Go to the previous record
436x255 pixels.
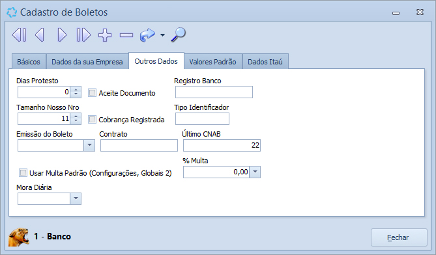coord(40,35)
